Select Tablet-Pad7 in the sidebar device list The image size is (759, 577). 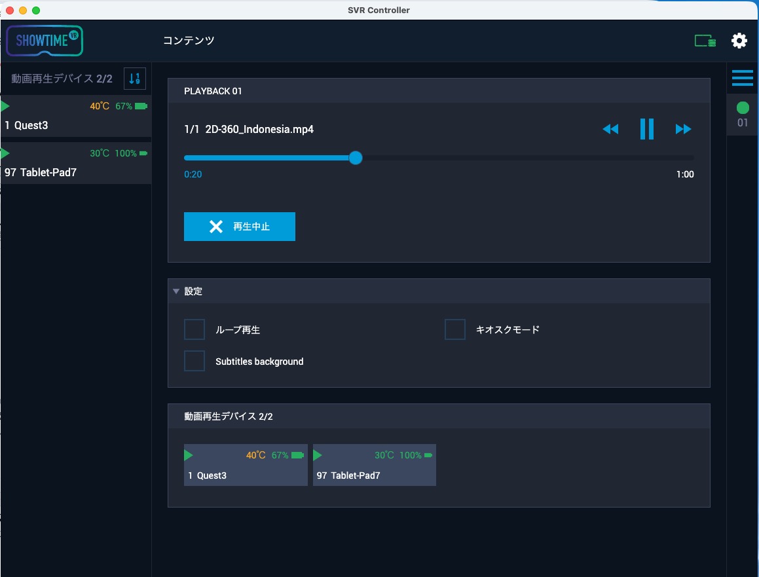[x=76, y=163]
